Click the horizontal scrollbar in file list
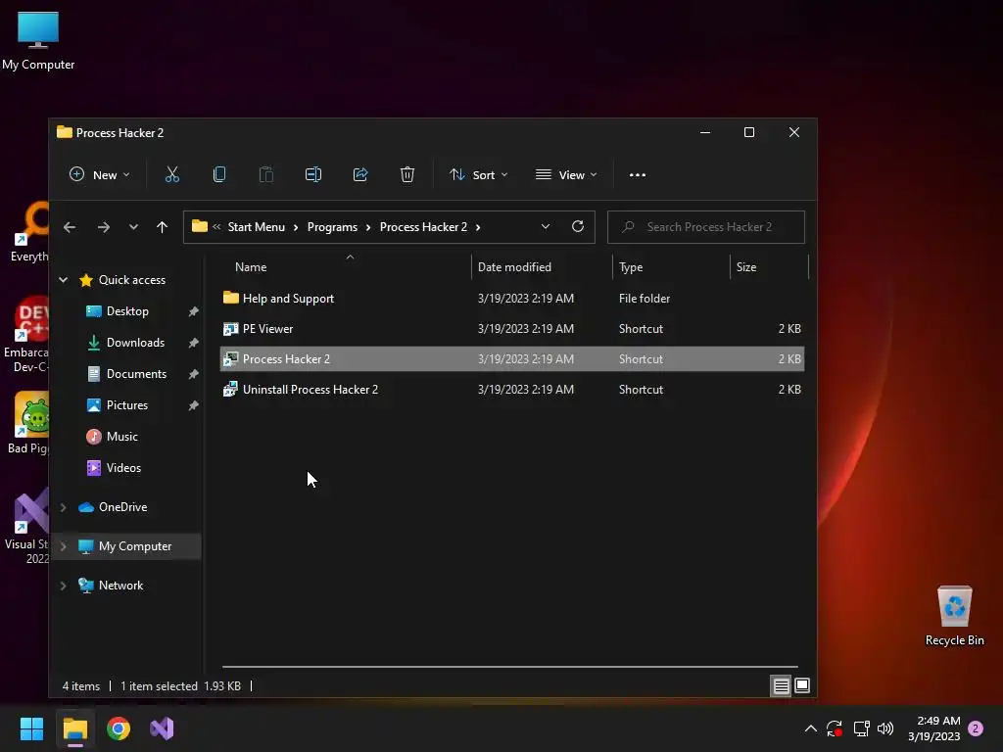 click(509, 666)
